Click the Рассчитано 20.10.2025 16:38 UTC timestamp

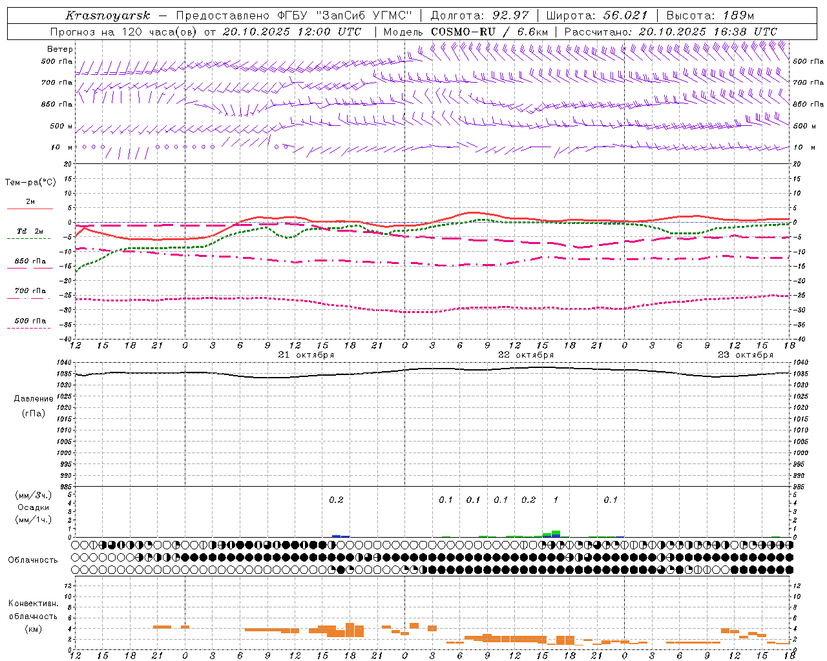click(671, 32)
